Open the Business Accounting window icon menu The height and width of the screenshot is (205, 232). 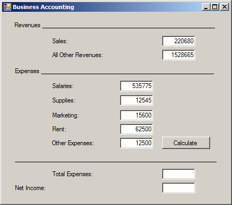click(x=7, y=7)
